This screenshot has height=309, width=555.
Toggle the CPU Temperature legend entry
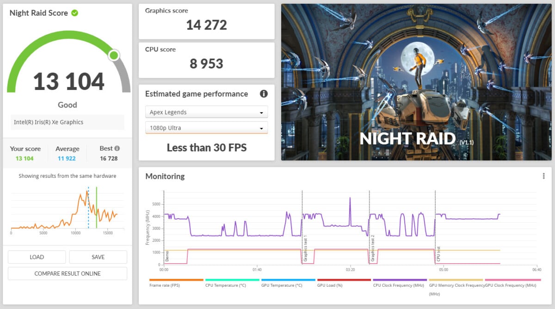click(225, 285)
